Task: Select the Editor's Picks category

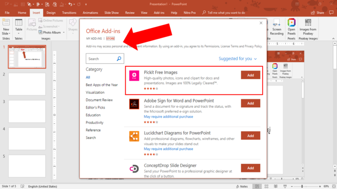Action: [x=95, y=107]
